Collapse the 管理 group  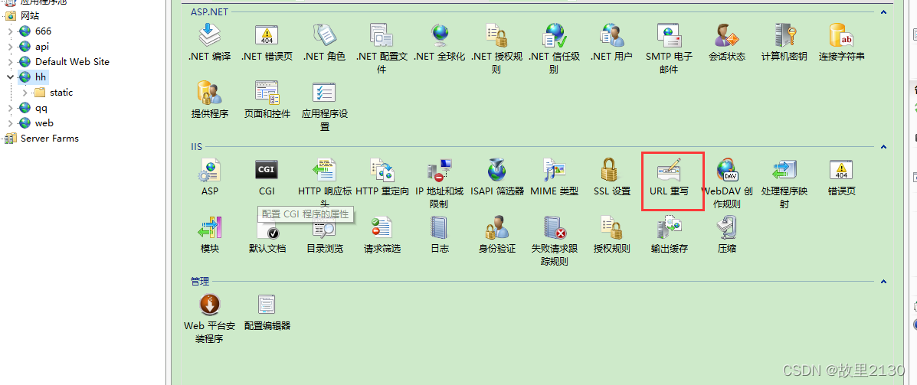tap(883, 282)
